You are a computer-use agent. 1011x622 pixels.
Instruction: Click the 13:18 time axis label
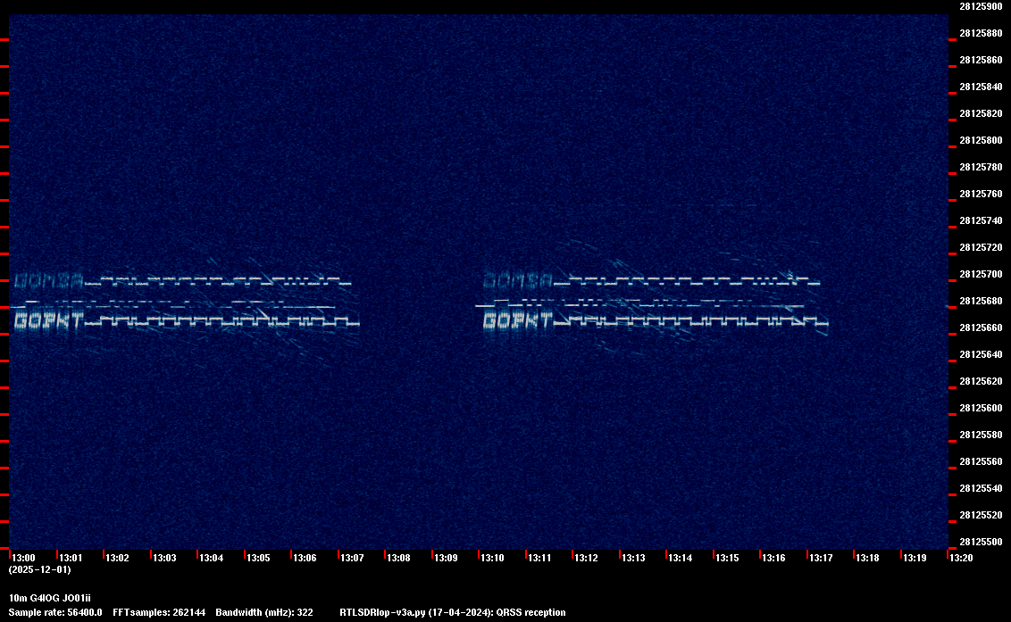pos(868,558)
